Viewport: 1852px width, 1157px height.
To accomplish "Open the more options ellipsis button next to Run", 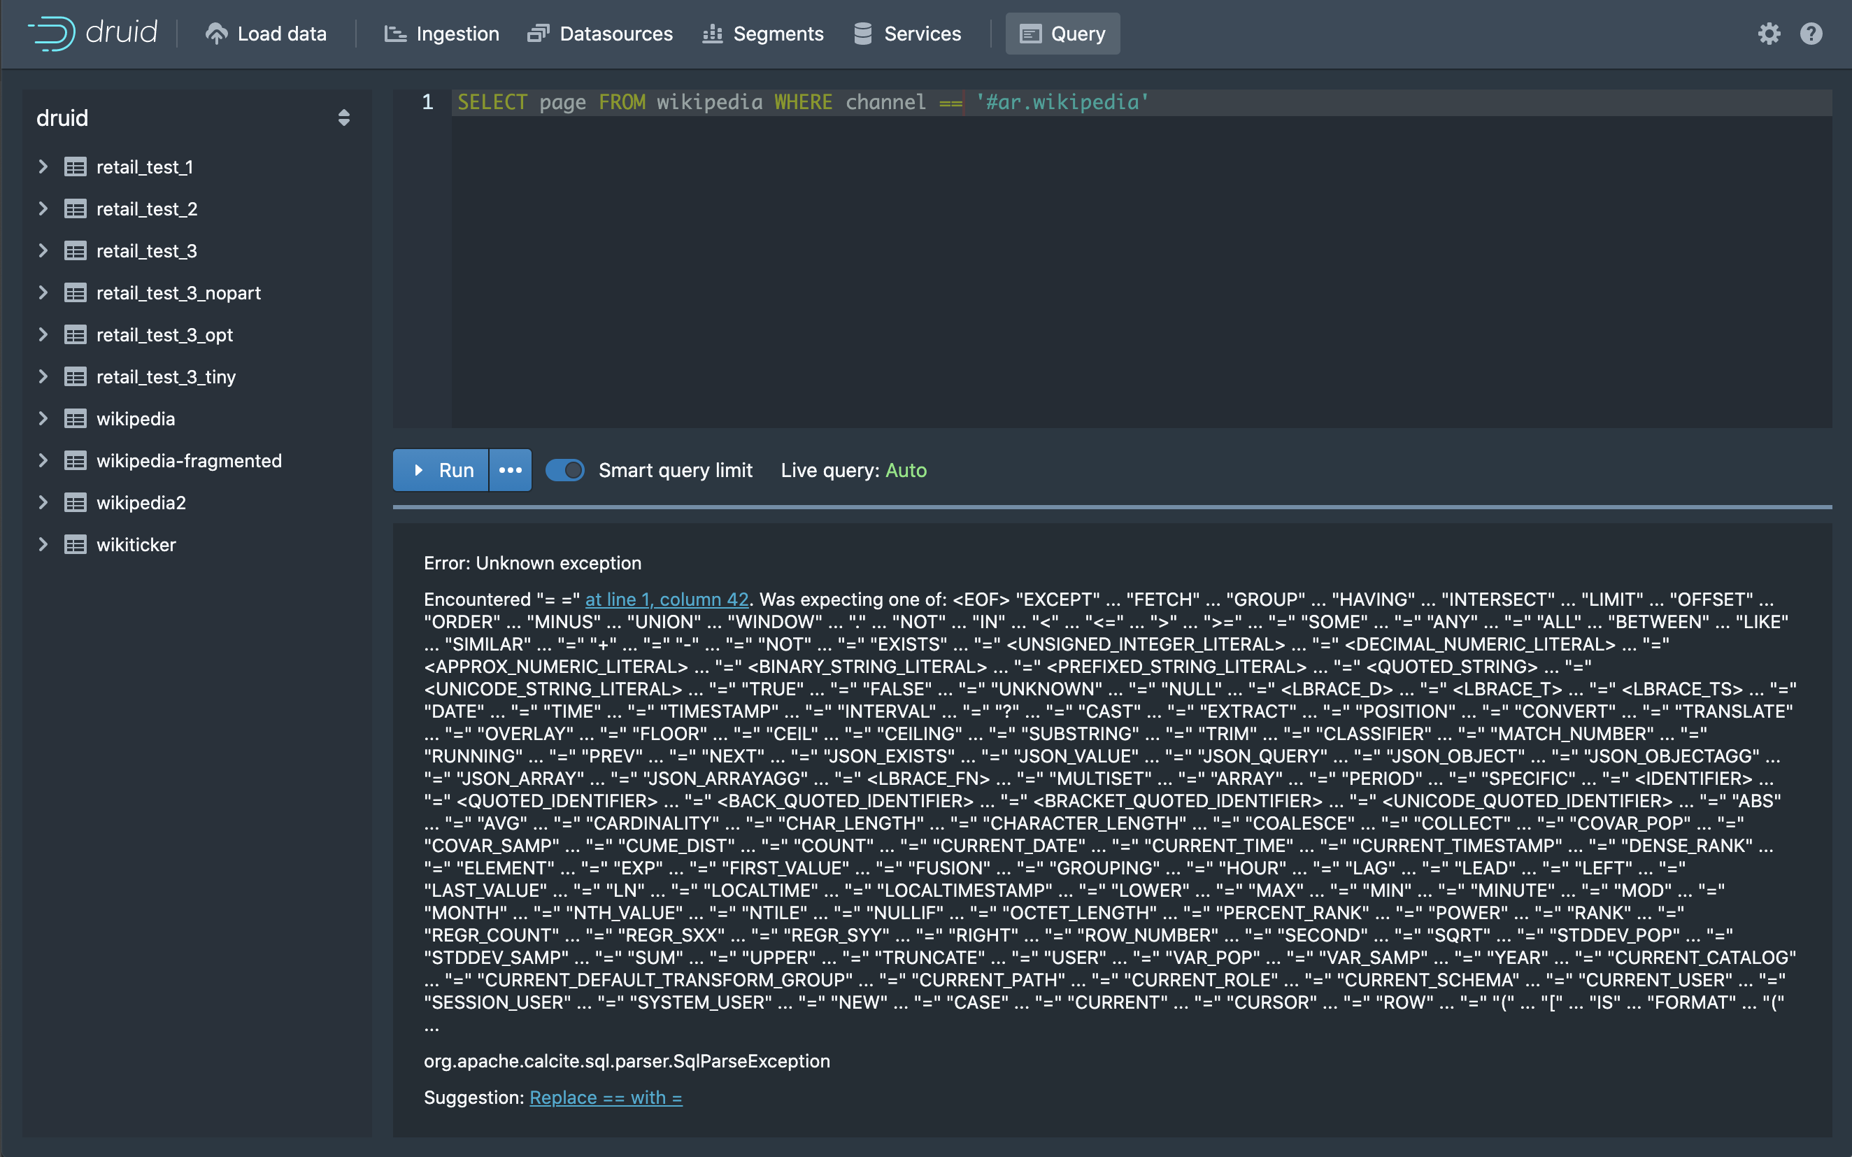I will pyautogui.click(x=511, y=470).
